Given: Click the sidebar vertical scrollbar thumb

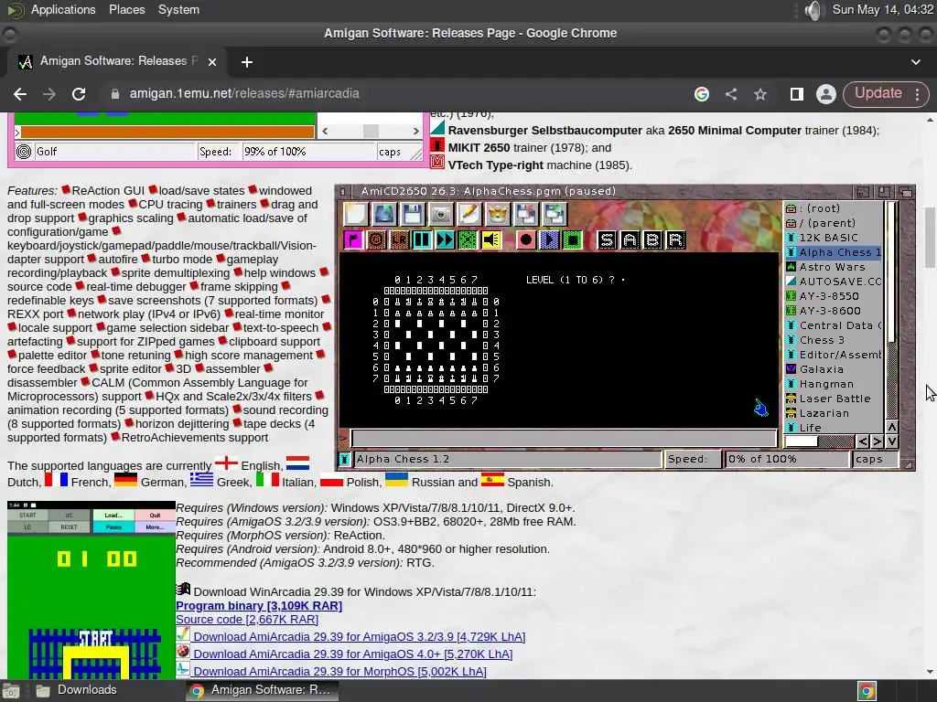Looking at the screenshot, I should click(891, 272).
